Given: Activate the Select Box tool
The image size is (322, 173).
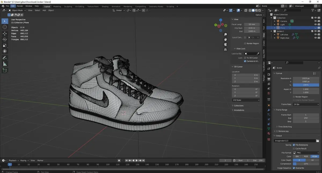Looking at the screenshot, I should tap(5, 21).
